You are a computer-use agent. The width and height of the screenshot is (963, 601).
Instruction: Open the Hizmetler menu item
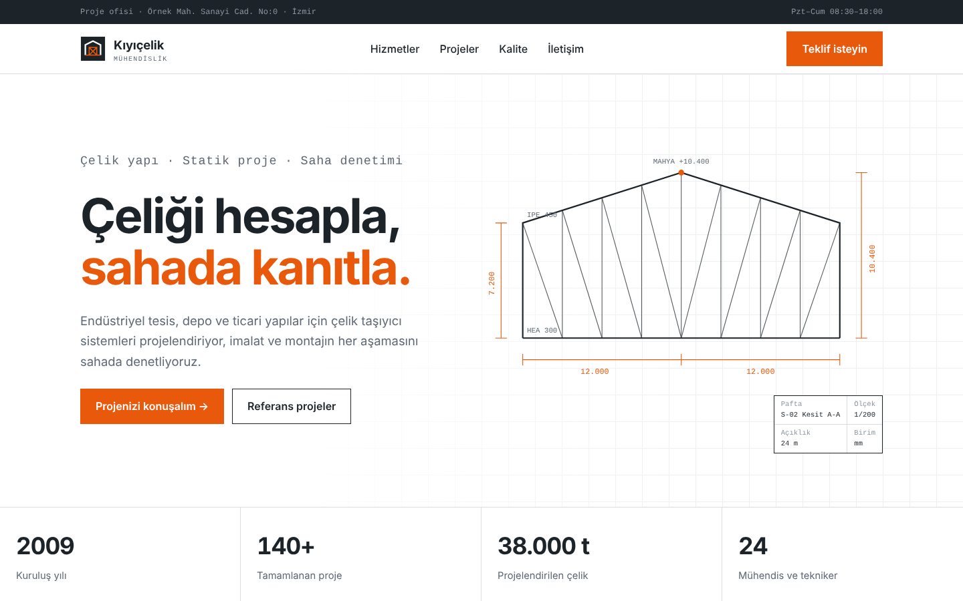[x=395, y=49]
